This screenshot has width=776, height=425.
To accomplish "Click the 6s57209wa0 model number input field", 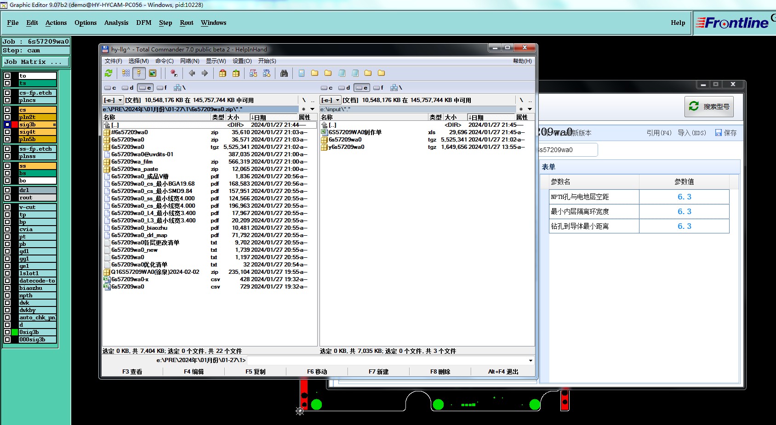I will [568, 150].
